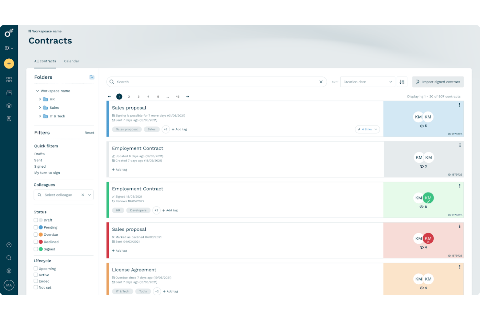The width and height of the screenshot is (480, 320).
Task: Check the Not set lifecycle checkbox
Action: point(36,287)
